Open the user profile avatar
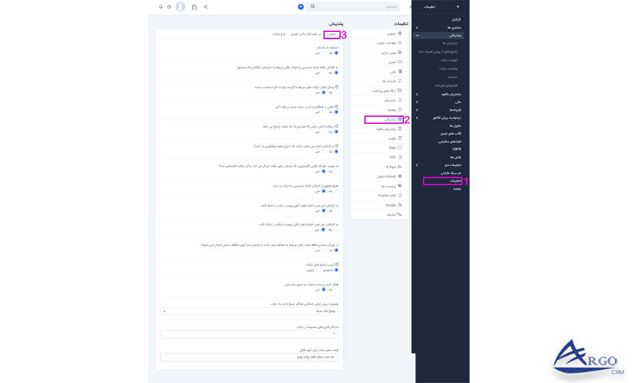638x383 pixels. [x=181, y=7]
